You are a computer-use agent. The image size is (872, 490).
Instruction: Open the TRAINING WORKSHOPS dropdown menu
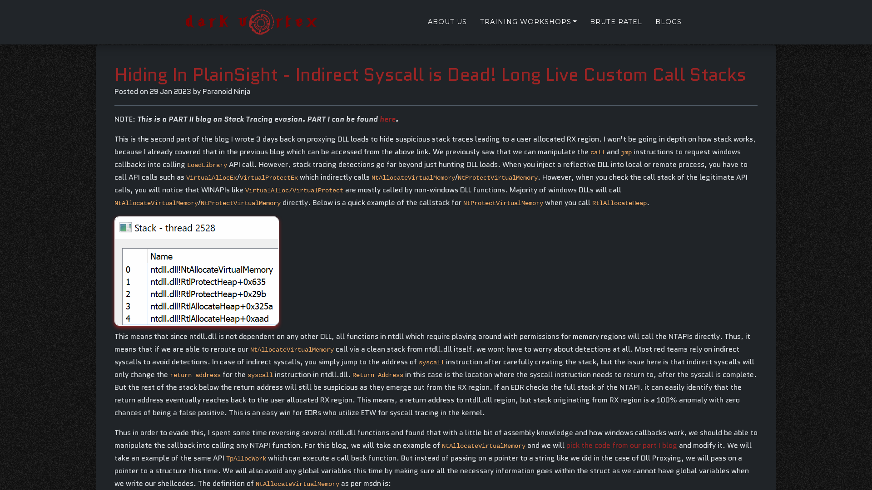point(528,22)
